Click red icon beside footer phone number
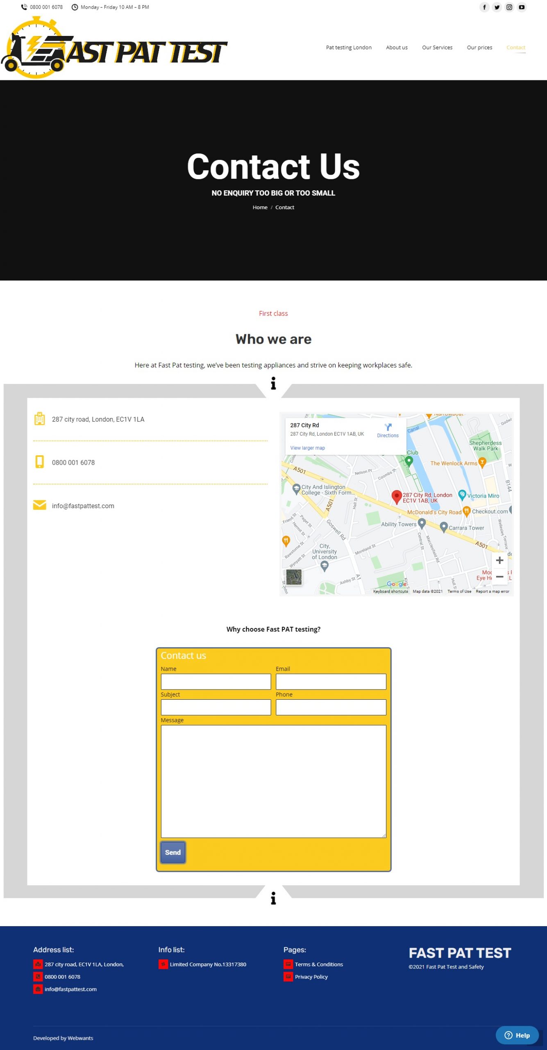 38,977
